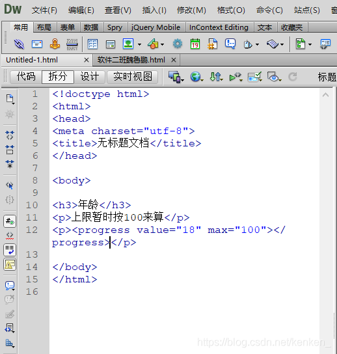
Task: Click the Head elements icon
Action: pos(248,44)
